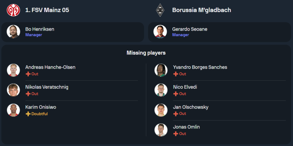Screen dimensions: 293x146
Task: Click the 1. FSV Mainz 05 club crest
Action: [x=13, y=10]
